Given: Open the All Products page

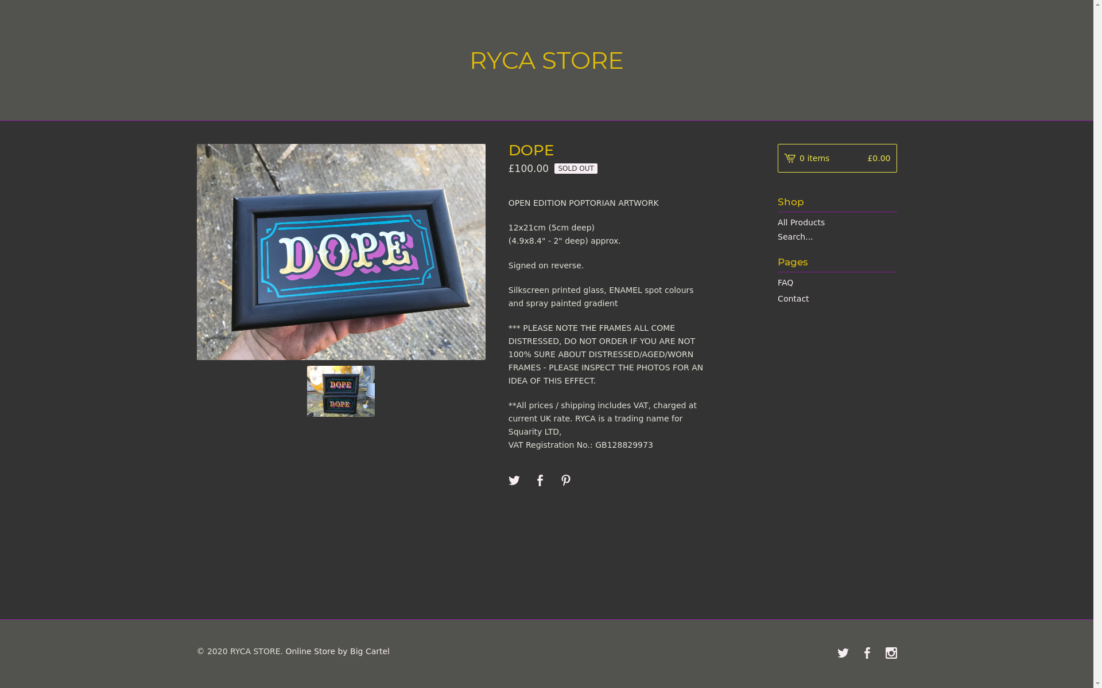Looking at the screenshot, I should pyautogui.click(x=801, y=222).
